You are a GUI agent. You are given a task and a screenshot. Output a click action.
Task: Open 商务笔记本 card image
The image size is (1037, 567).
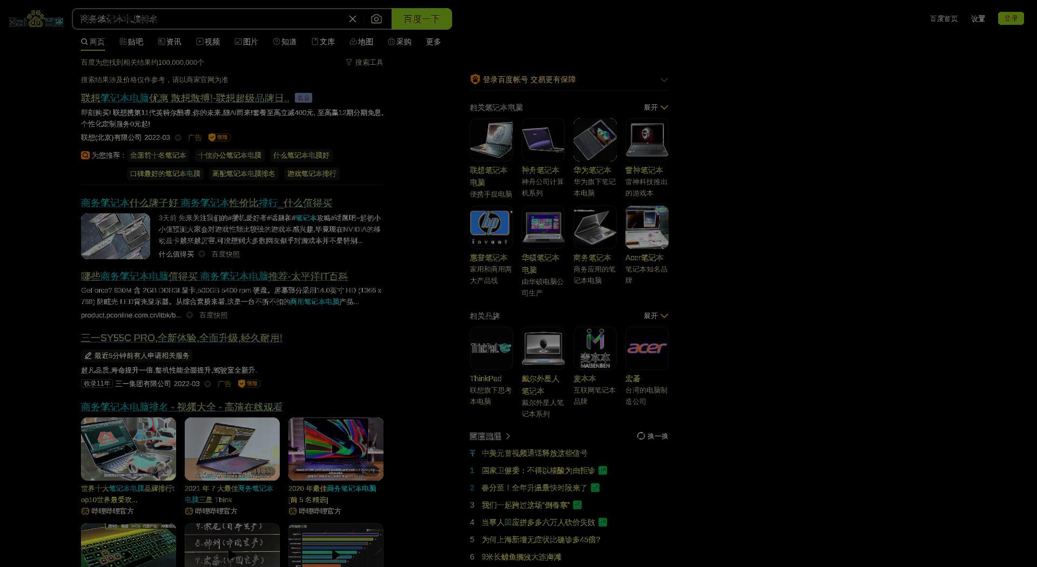(x=595, y=227)
